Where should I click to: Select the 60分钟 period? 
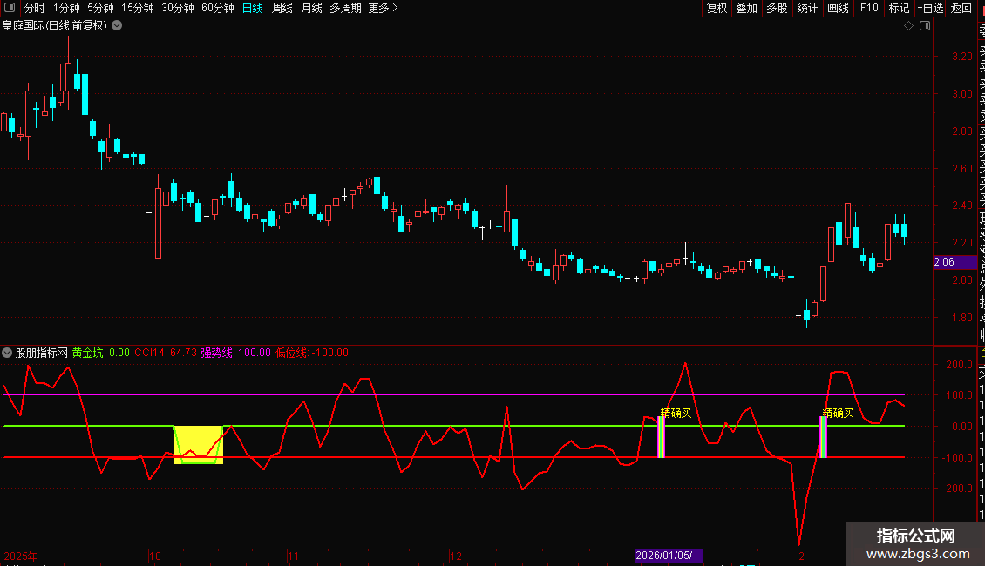point(217,9)
